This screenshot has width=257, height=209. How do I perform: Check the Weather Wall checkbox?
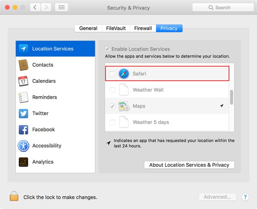(112, 90)
